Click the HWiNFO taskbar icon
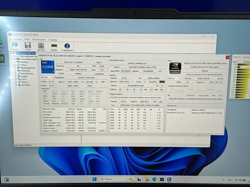250x187 pixels. (169, 179)
